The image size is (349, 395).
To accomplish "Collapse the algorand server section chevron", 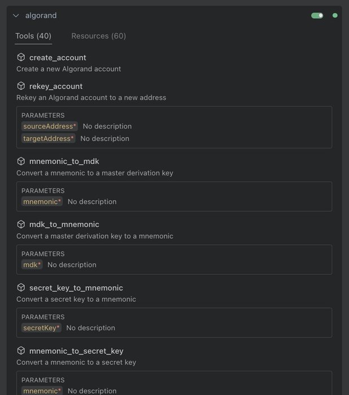I will pos(16,16).
